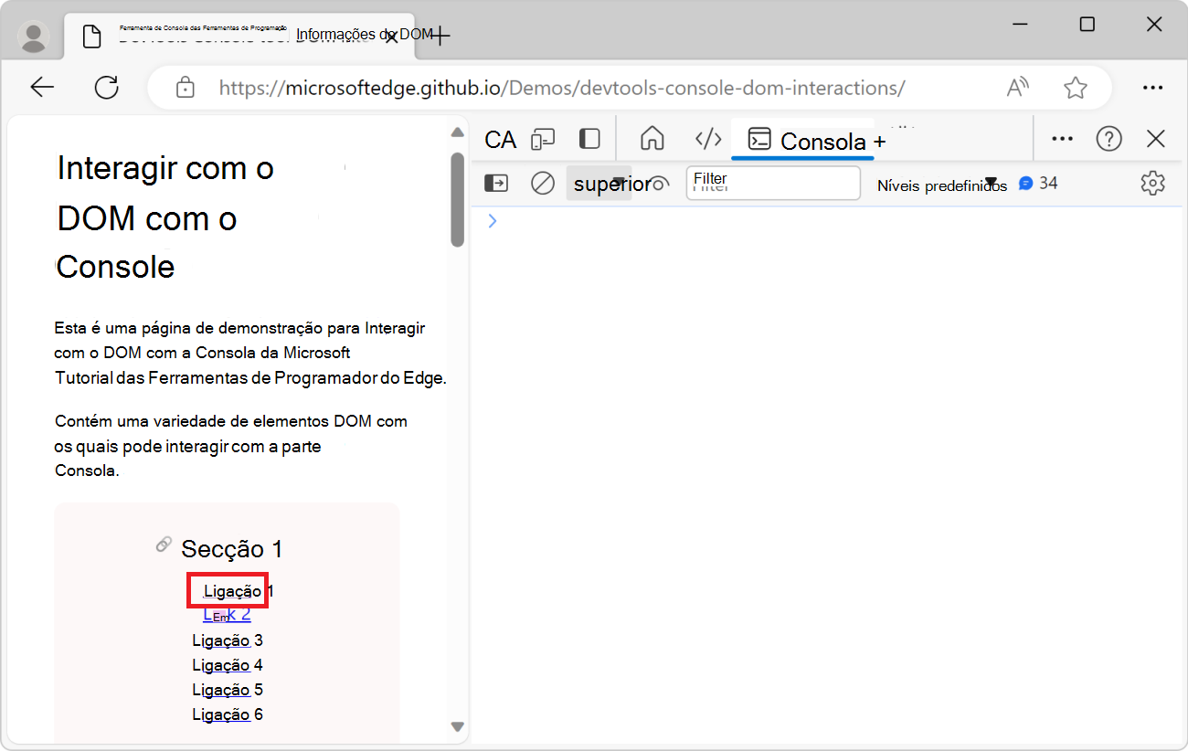Open the More Tools ... menu

click(x=1062, y=139)
